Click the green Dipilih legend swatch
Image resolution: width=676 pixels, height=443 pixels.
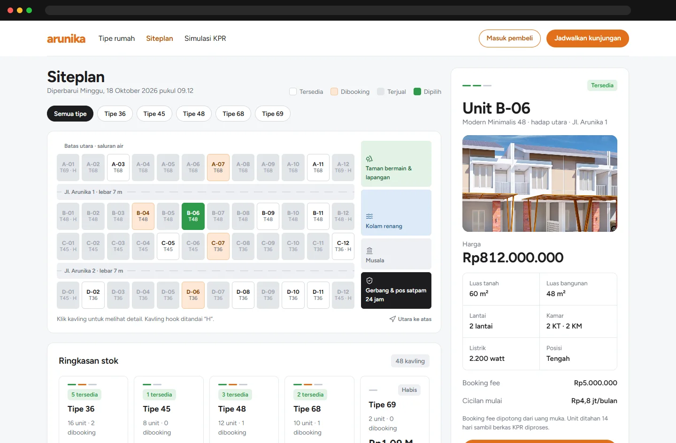pyautogui.click(x=417, y=92)
